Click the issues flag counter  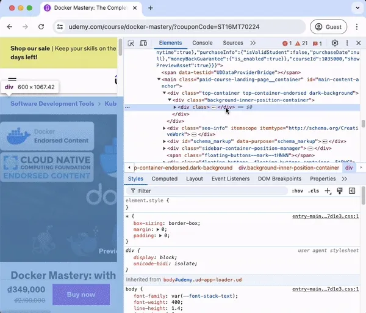(317, 43)
